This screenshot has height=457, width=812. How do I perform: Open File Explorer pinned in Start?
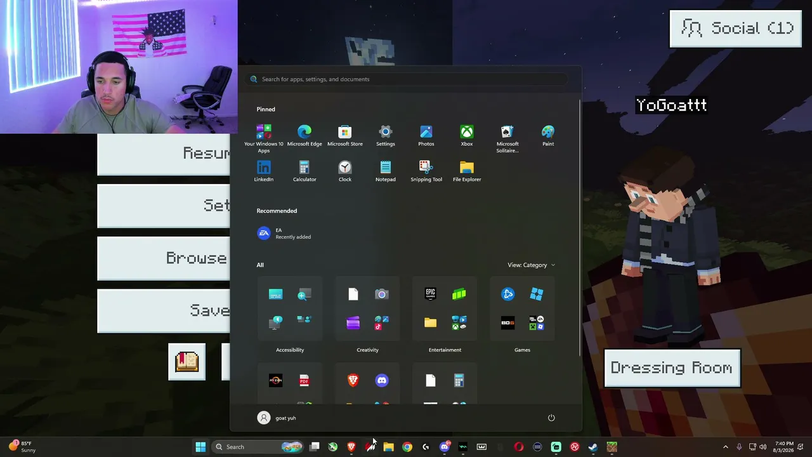[x=467, y=171]
